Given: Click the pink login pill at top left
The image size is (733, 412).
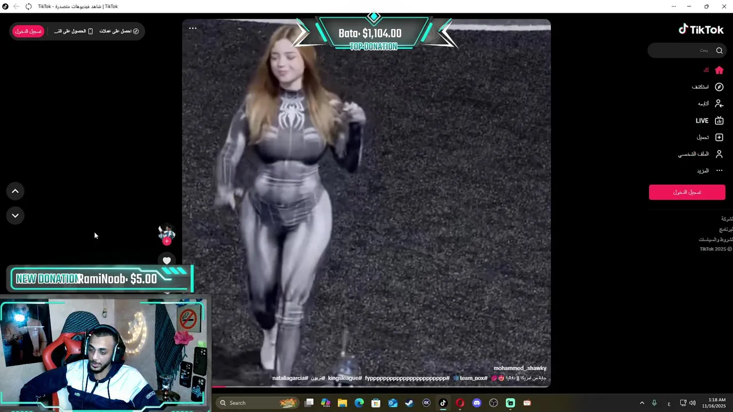Looking at the screenshot, I should pyautogui.click(x=28, y=31).
